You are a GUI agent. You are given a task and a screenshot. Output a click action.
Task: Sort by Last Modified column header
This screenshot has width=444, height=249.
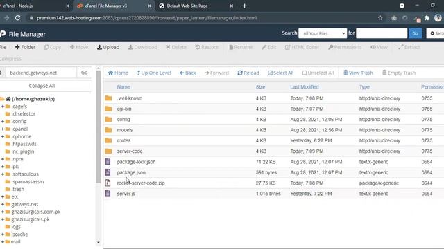coord(305,87)
